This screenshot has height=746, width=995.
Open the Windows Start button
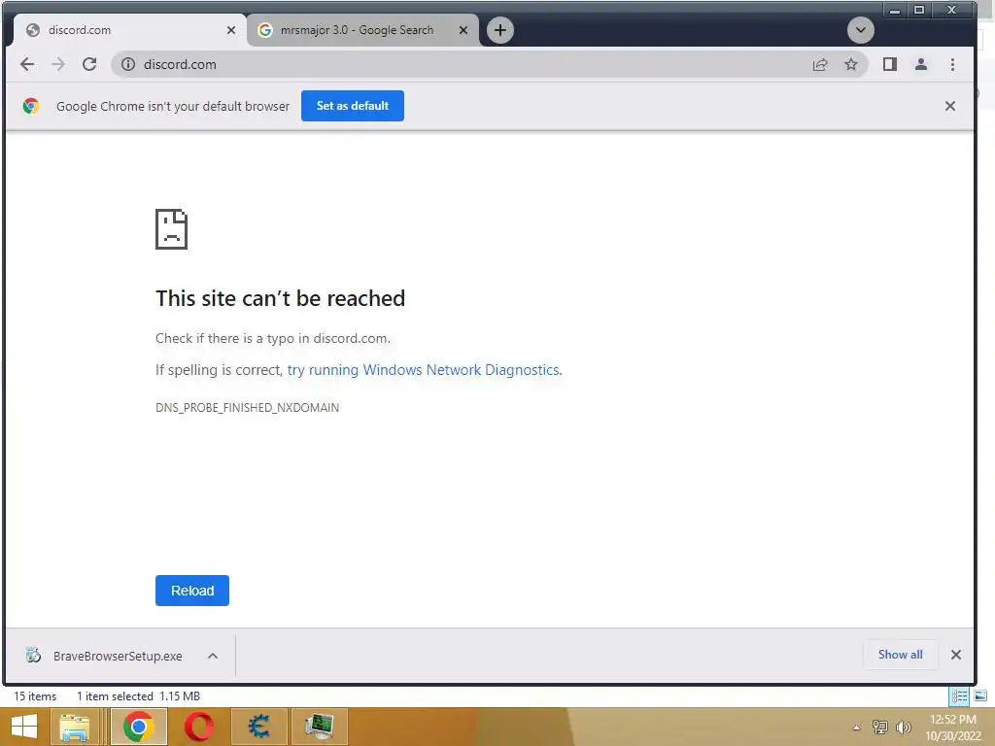pos(24,727)
